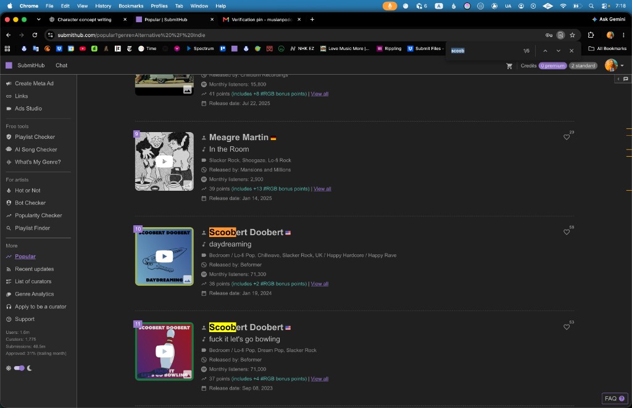Image resolution: width=632 pixels, height=408 pixels.
Task: Go back in browser history
Action: click(9, 35)
